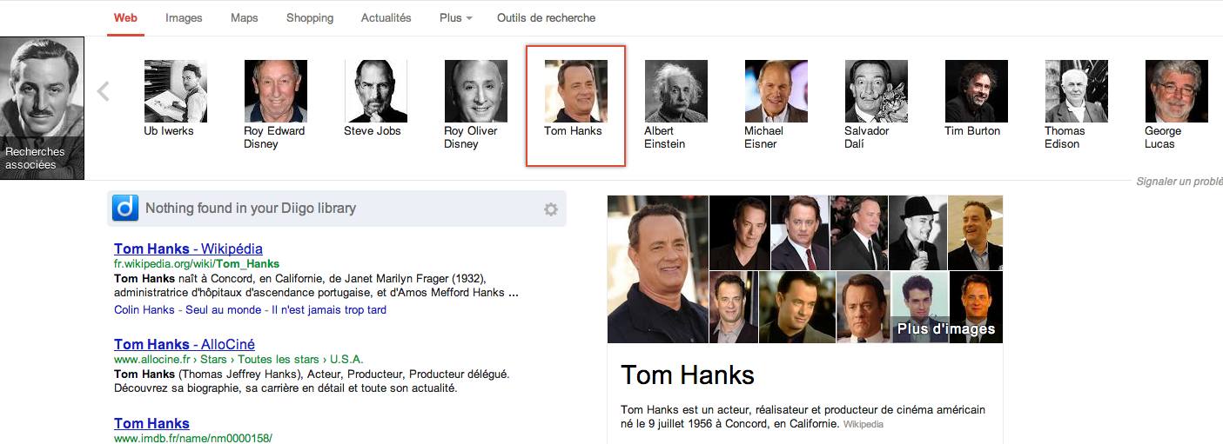Open the Wikipedia source link in panel

pos(863,425)
